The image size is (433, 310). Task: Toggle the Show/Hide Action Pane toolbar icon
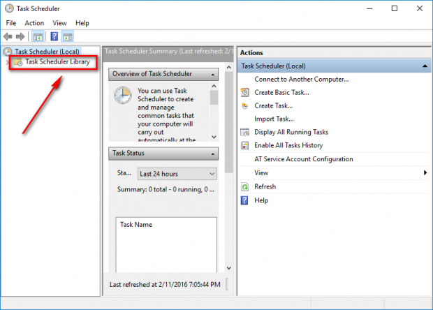click(x=68, y=36)
